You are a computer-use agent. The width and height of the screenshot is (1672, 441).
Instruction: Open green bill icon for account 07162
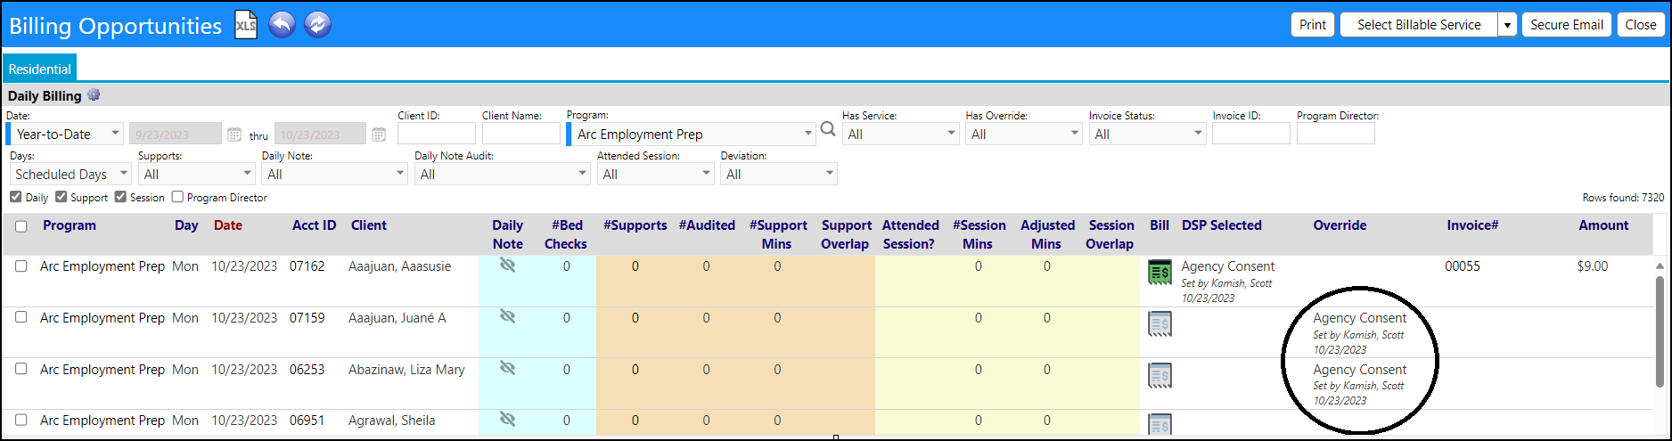point(1160,273)
